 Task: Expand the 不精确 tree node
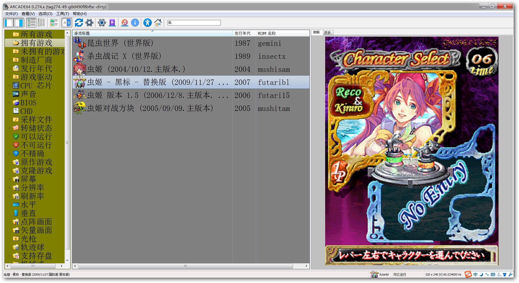coord(9,153)
